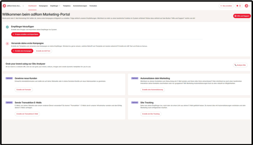Click Optional badge beside Sende Transaktion E-Mails
Screen dimensions: 253x145
point(9,102)
